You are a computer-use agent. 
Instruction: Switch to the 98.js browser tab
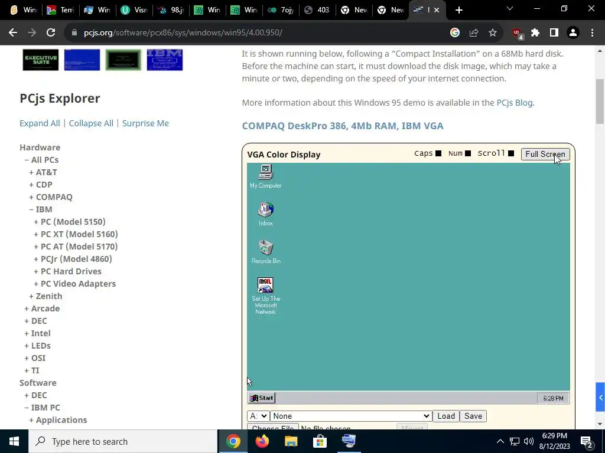click(x=171, y=10)
